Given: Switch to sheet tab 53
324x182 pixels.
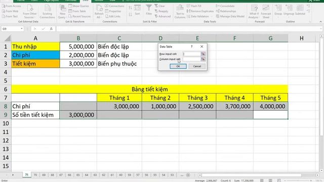Looking at the screenshot, I should (x=172, y=175).
